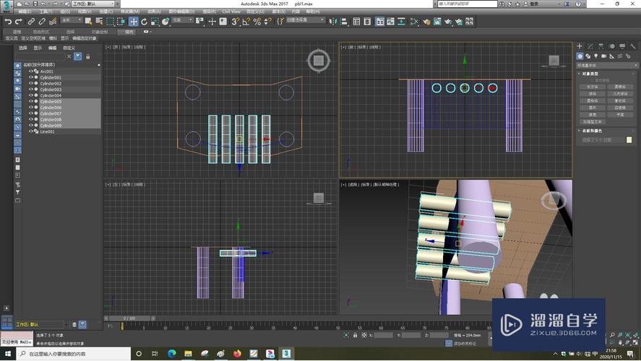Open the Reference Coordinate System dropdown

click(182, 20)
